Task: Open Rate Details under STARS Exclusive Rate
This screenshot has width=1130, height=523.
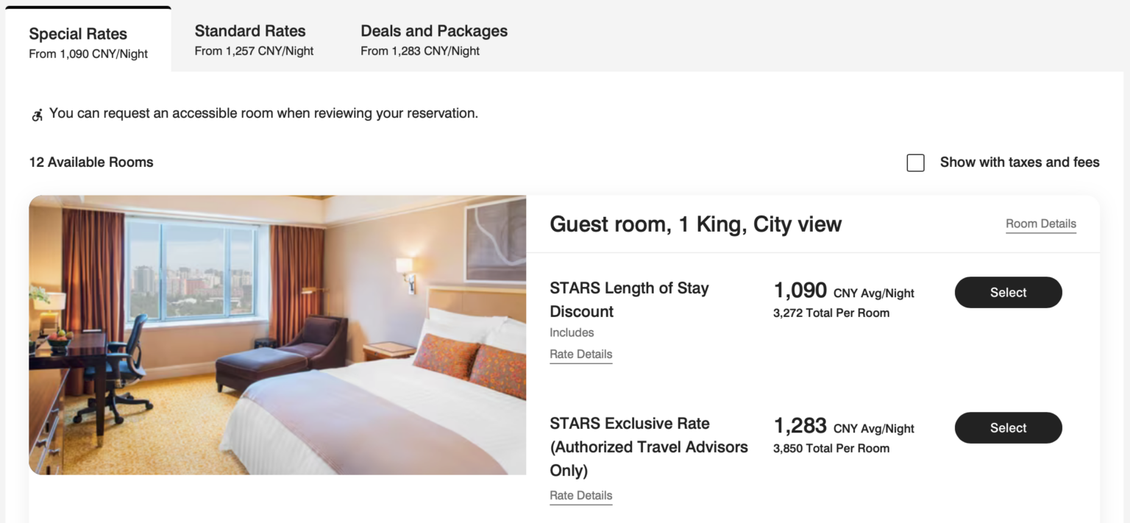Action: pyautogui.click(x=580, y=495)
